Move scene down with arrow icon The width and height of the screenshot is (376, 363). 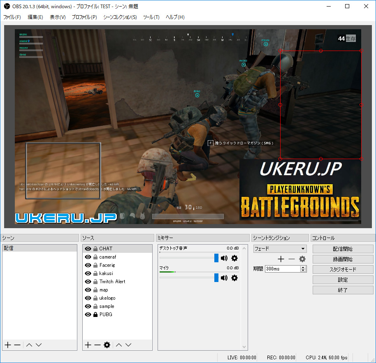point(39,345)
